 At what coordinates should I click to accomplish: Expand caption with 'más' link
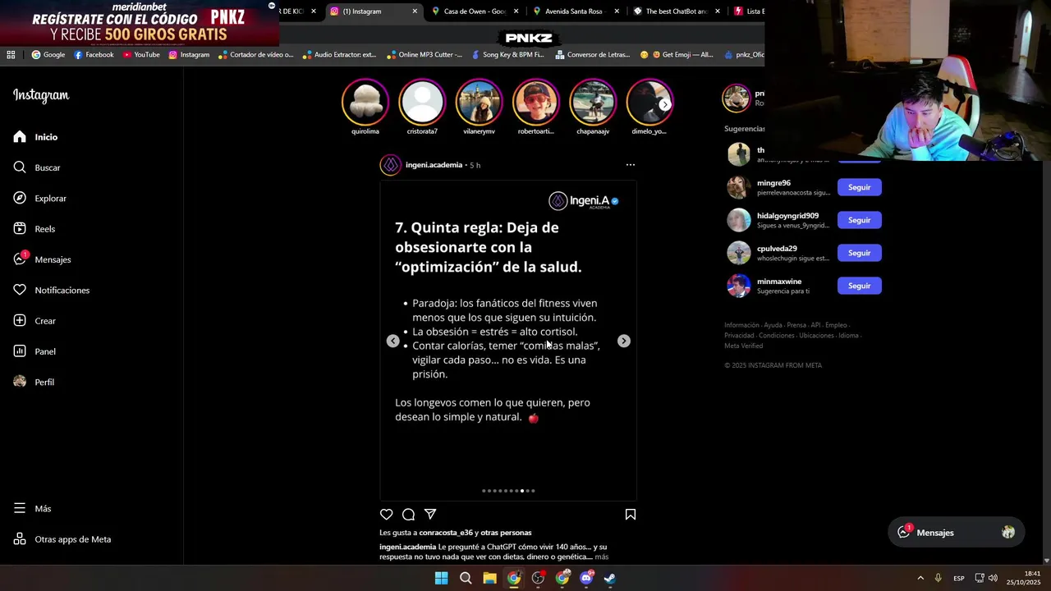(602, 557)
